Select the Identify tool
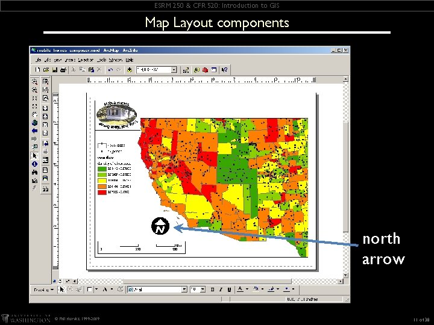434x325 pixels. point(34,164)
